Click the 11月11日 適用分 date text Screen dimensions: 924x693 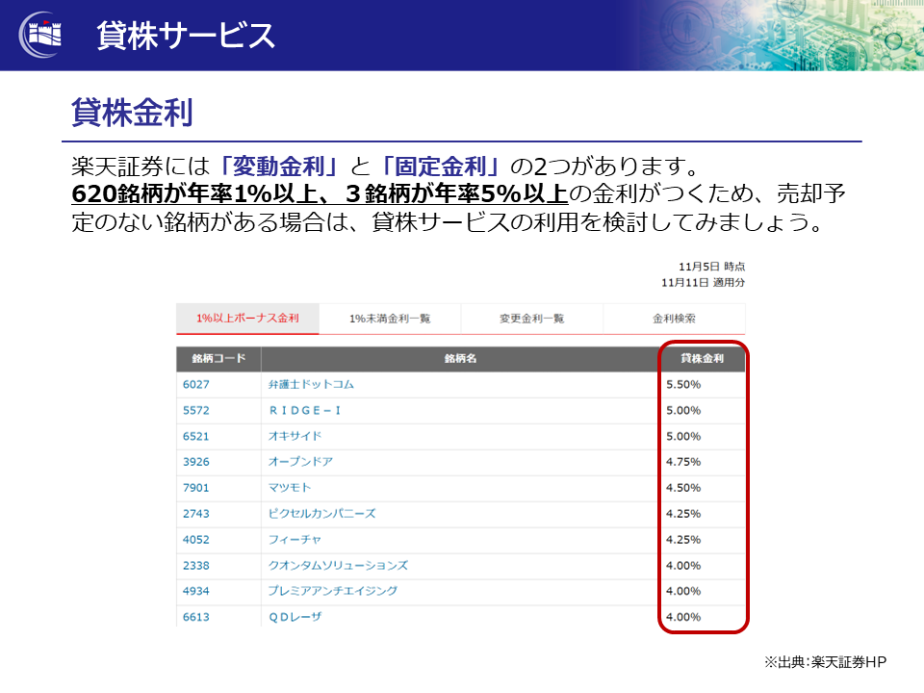tap(703, 282)
